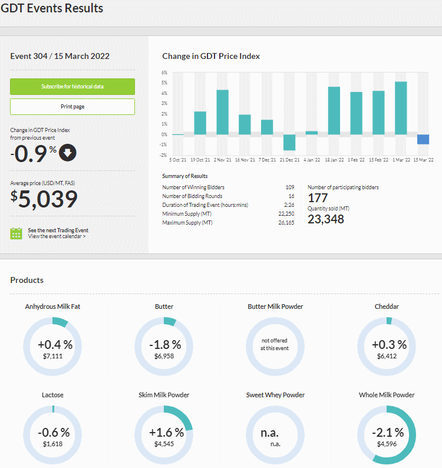The height and width of the screenshot is (468, 442).
Task: Click Event 304 / 15 March 2022 heading
Action: pos(60,56)
